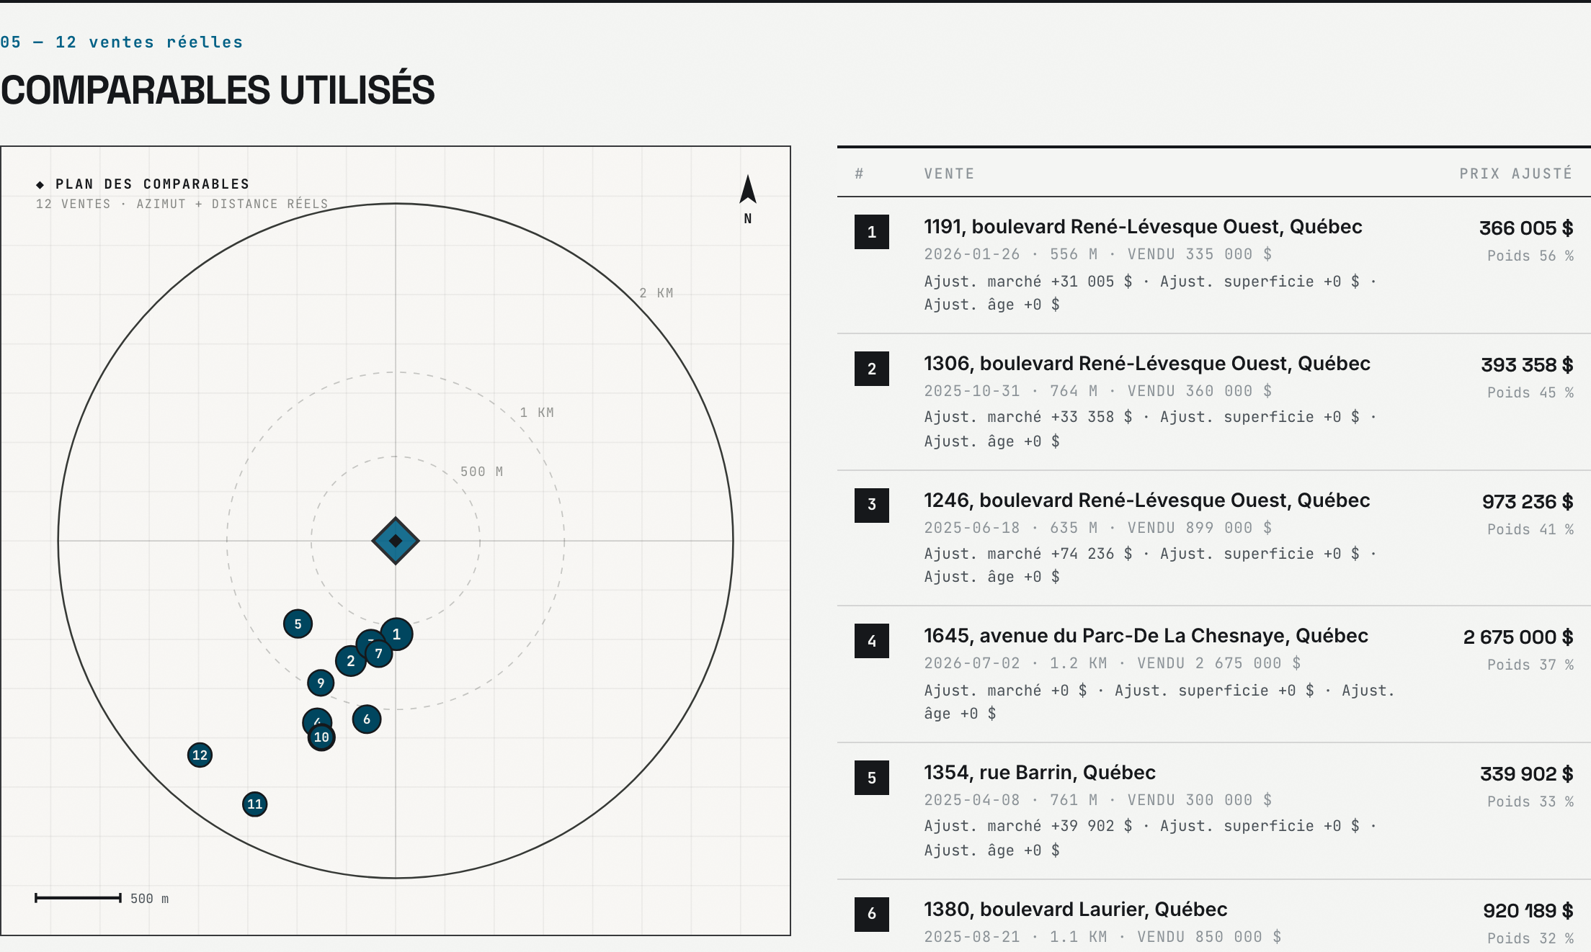Click the number 3 badge in list
Viewport: 1591px width, 952px height.
pos(872,505)
